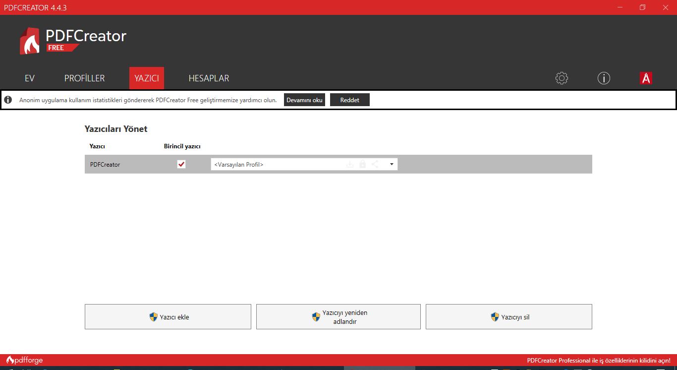The image size is (677, 370).
Task: Click the Yazıcıyı sil button
Action: point(509,317)
